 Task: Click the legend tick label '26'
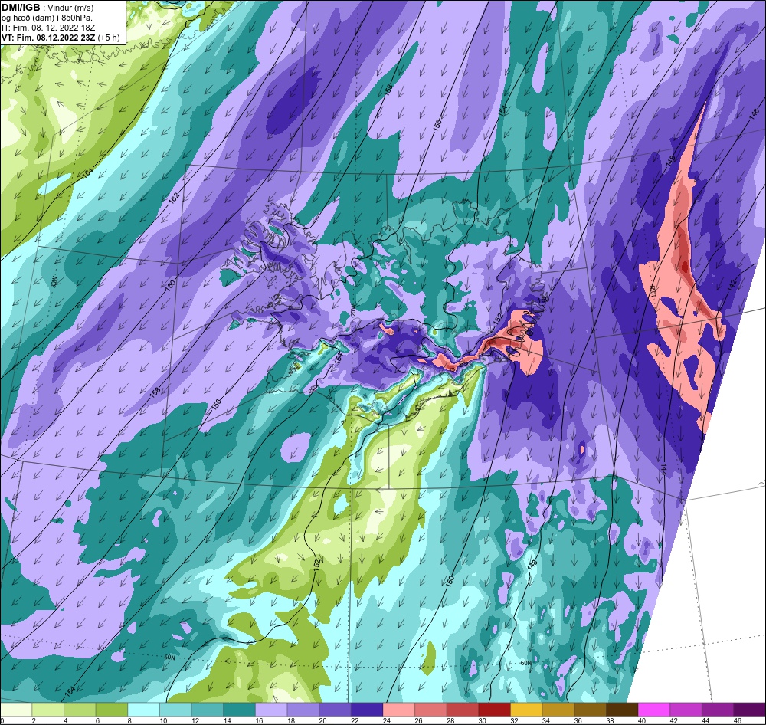pos(419,720)
